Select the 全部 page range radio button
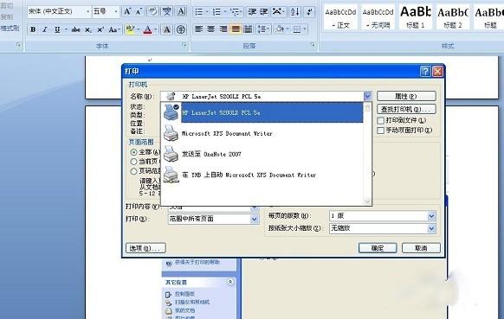Image resolution: width=504 pixels, height=319 pixels. [x=133, y=152]
